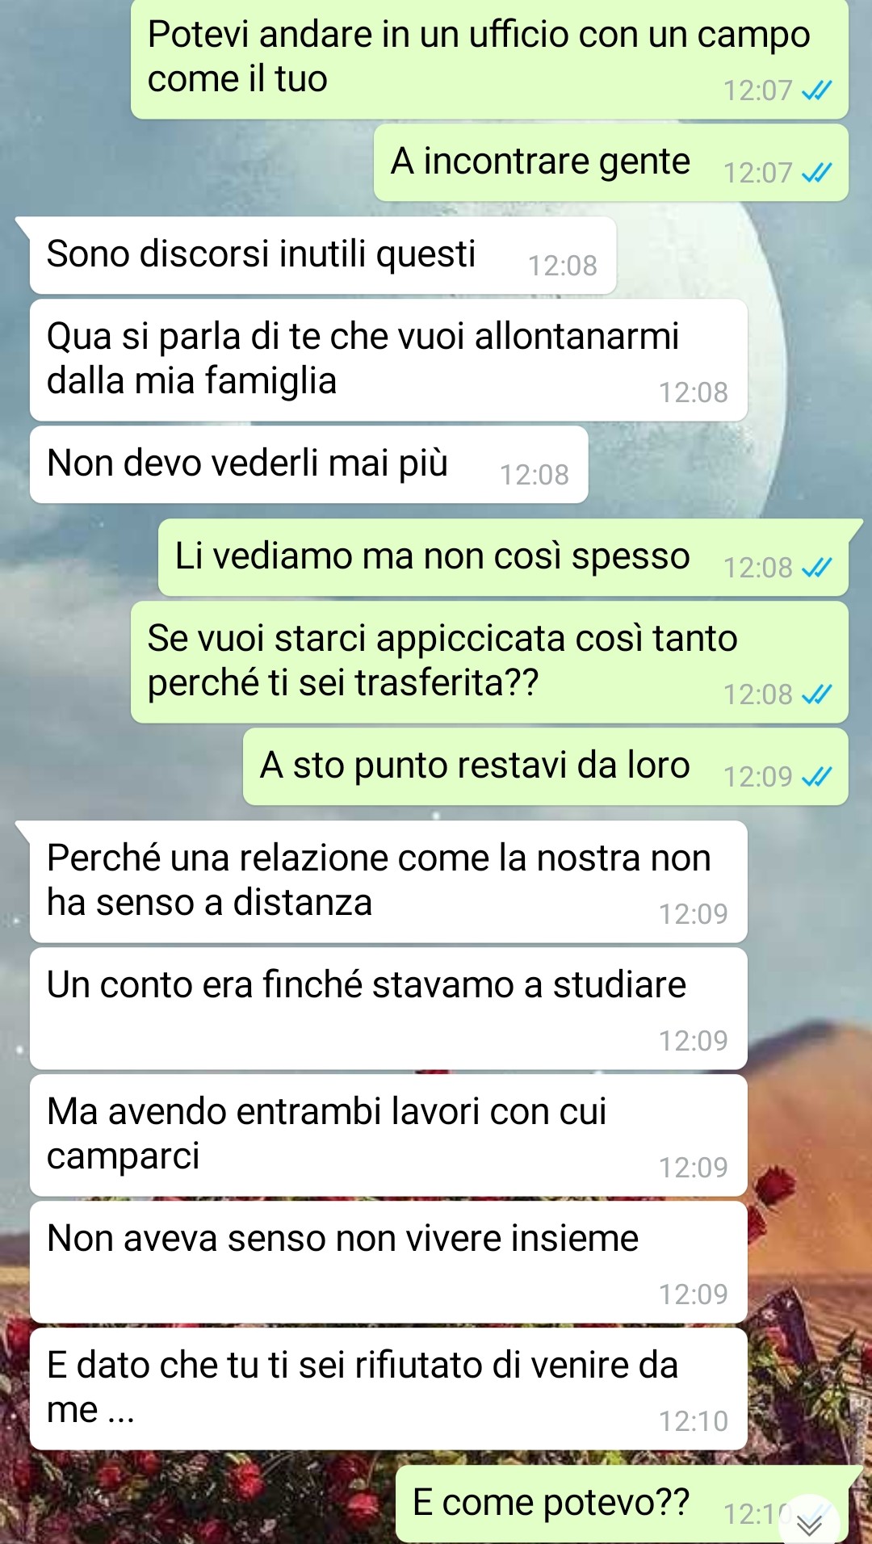Tap read ticks on 'Se vuoi starci appiccicata' message

pos(816,694)
